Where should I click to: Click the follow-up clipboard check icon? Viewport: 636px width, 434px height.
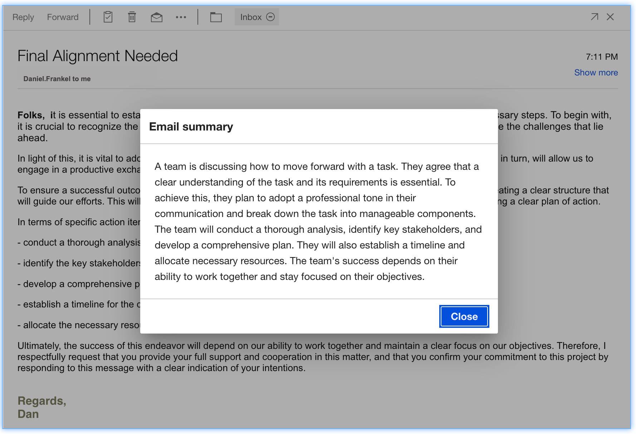click(108, 17)
